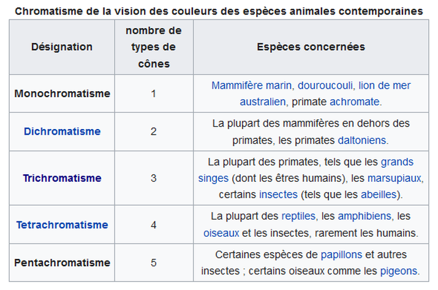Click the marsupiaux link
Screen dimensions: 438x290
(395, 178)
